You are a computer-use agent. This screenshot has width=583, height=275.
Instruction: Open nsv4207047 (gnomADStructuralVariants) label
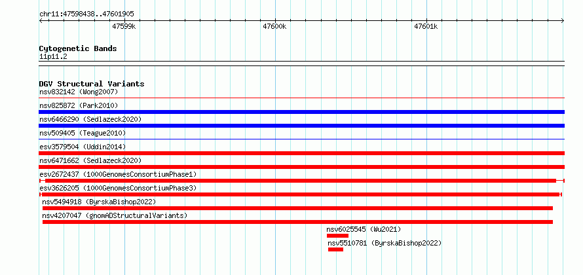115,215
